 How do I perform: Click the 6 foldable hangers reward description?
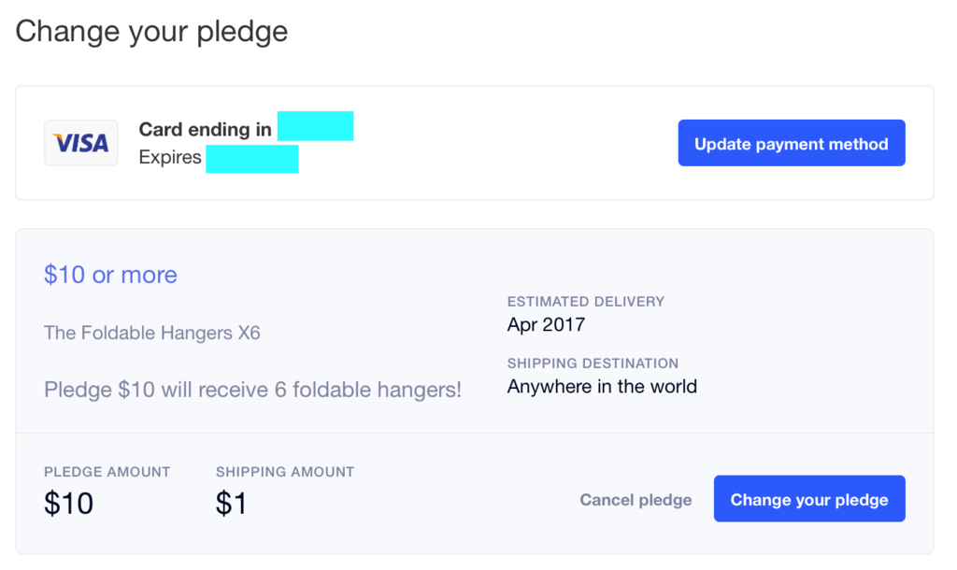point(252,389)
